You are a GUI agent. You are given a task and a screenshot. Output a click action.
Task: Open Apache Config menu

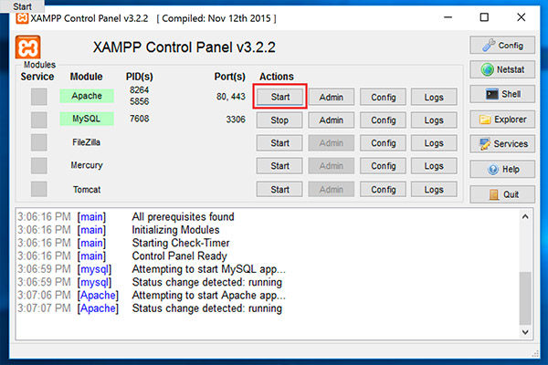pos(383,97)
